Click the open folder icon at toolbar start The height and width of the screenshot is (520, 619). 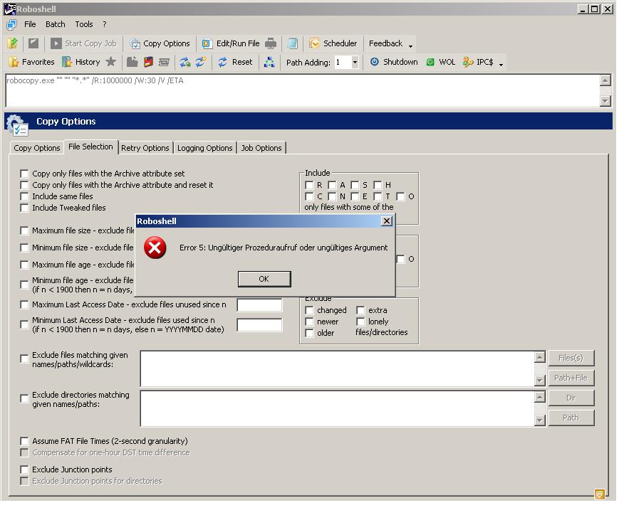point(12,43)
